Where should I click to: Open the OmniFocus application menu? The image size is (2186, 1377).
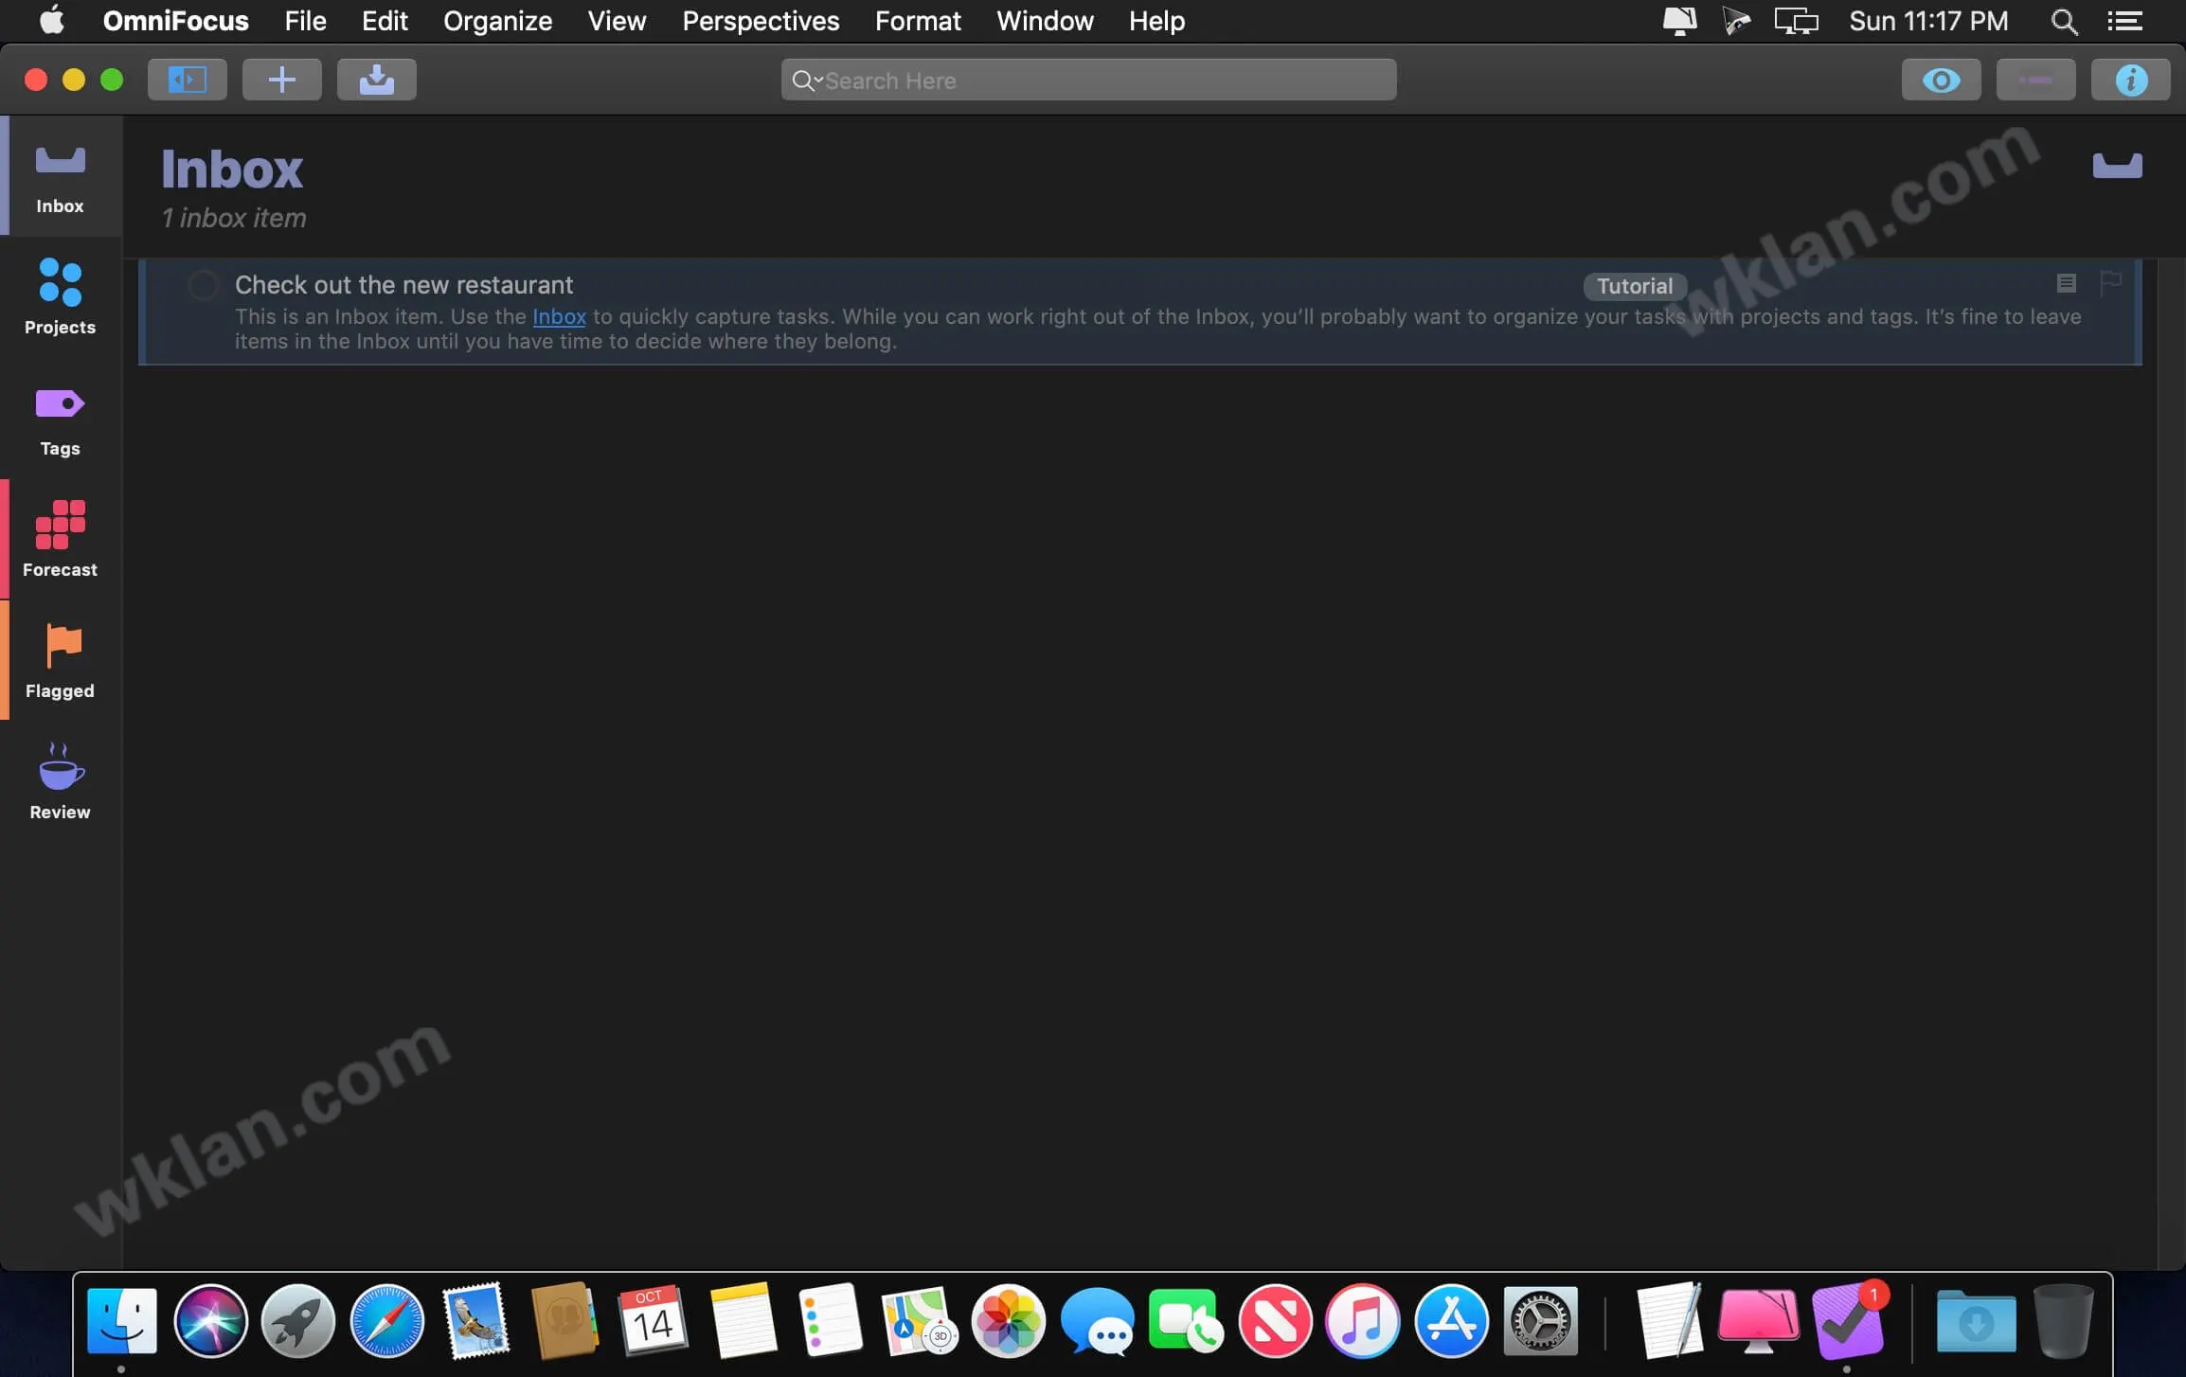coord(175,21)
